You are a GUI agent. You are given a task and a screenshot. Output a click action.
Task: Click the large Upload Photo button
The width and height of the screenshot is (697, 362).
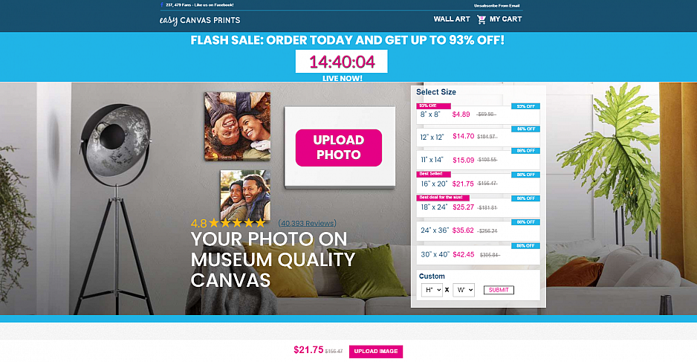(339, 148)
